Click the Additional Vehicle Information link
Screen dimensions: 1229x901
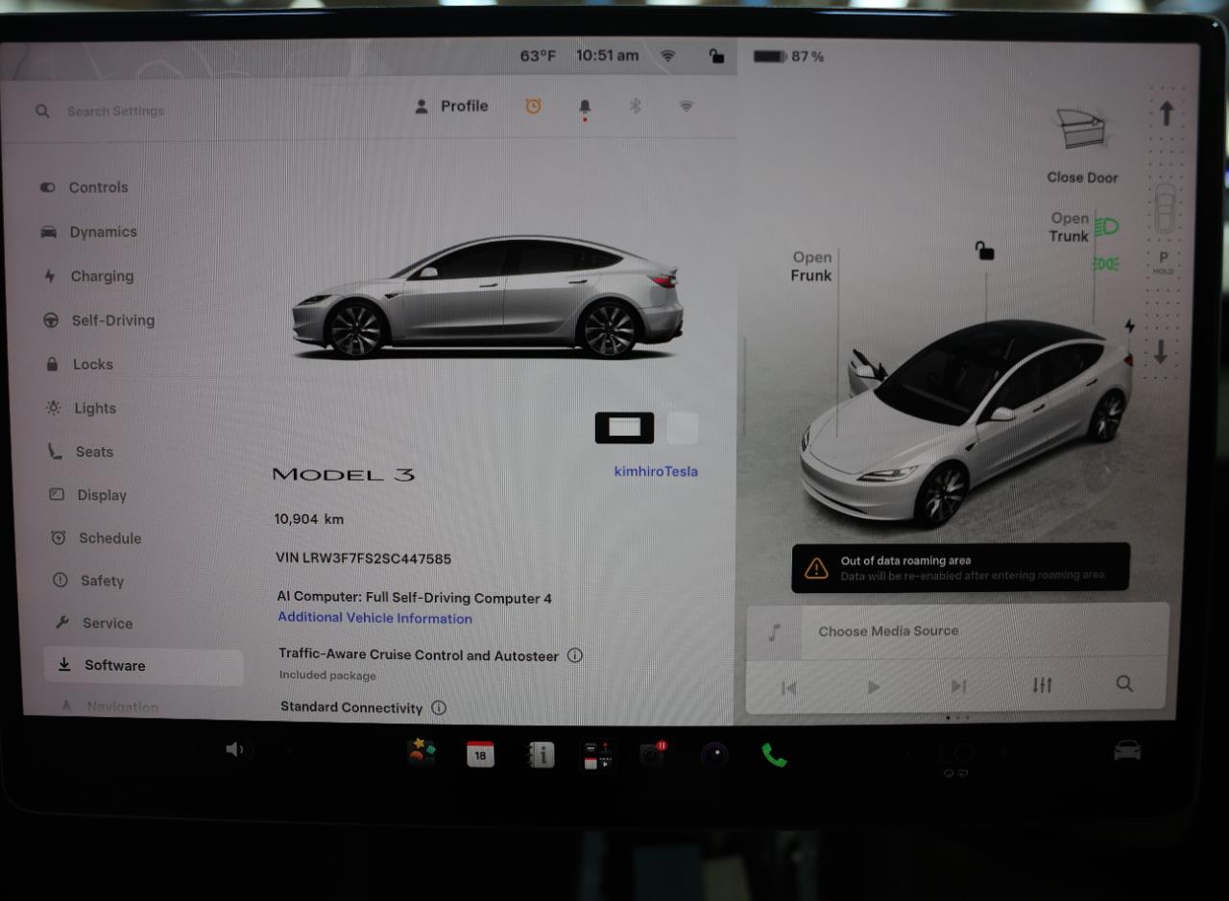coord(374,618)
